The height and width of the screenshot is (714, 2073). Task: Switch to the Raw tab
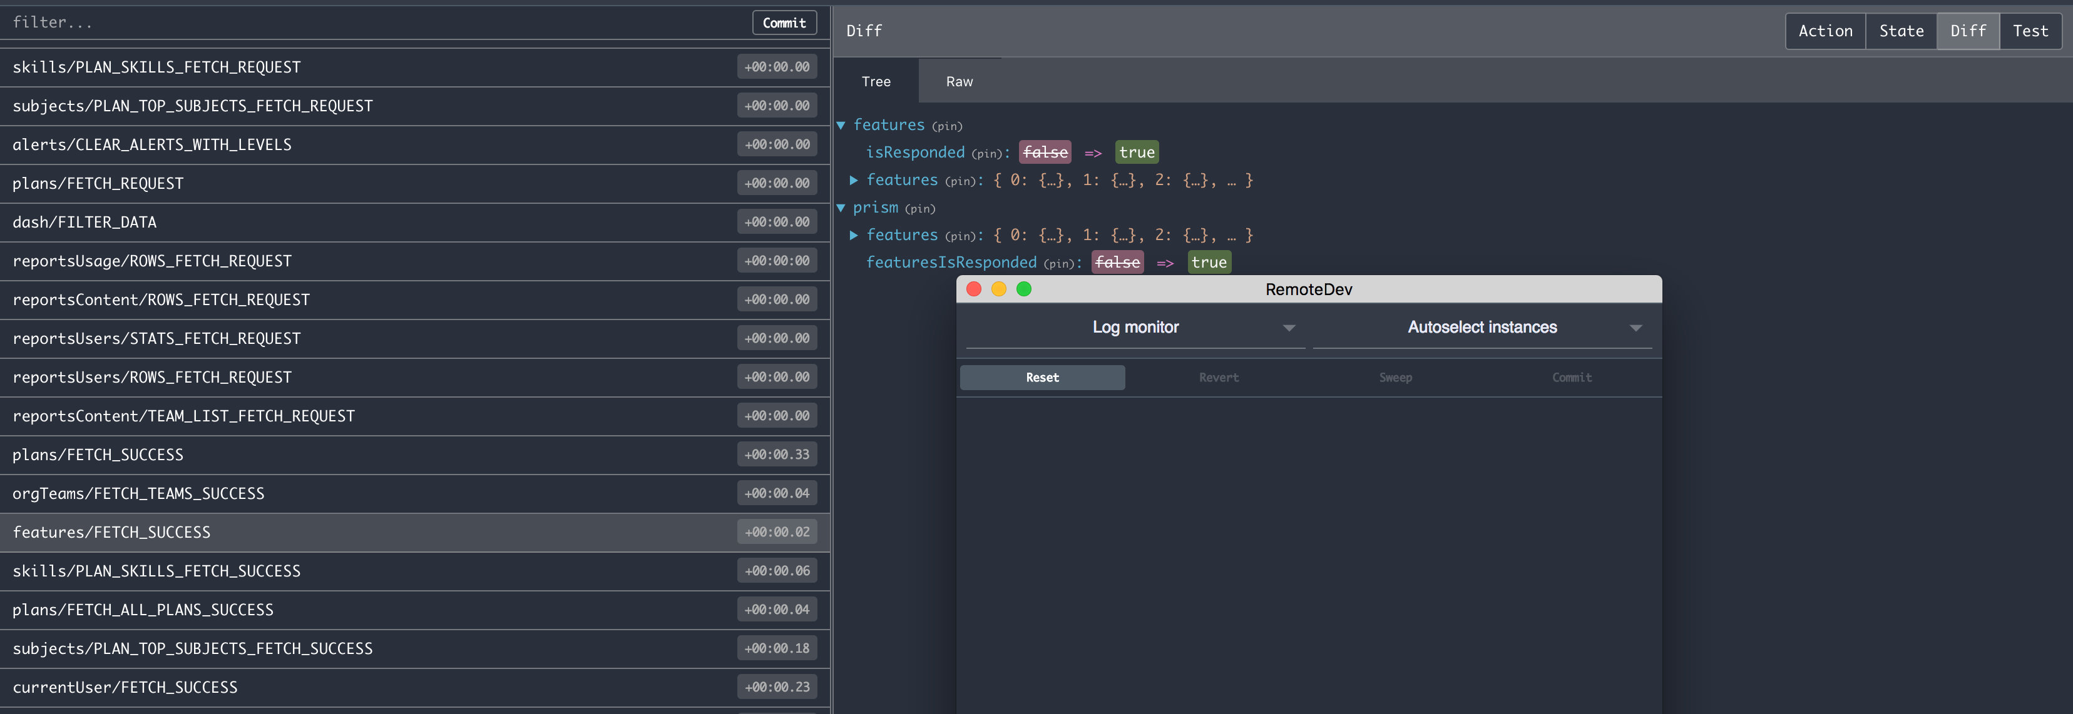(958, 82)
